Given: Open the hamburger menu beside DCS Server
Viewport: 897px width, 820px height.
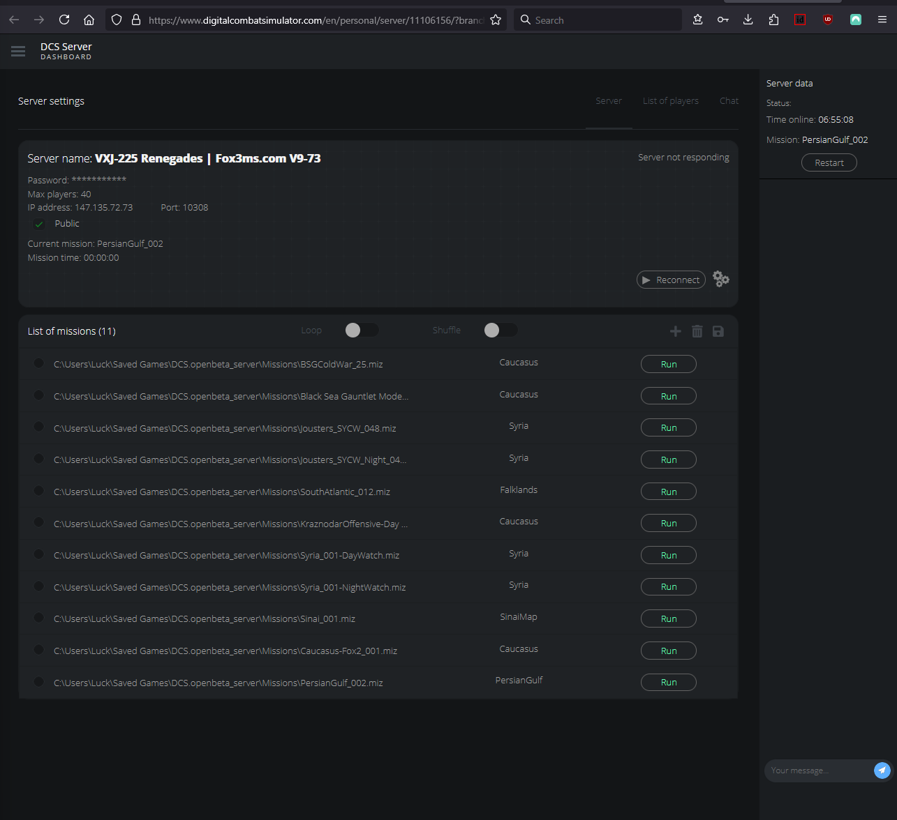Looking at the screenshot, I should (x=18, y=51).
